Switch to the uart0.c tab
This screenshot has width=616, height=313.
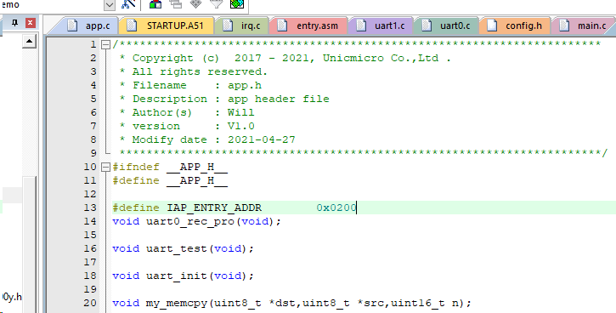(x=448, y=26)
